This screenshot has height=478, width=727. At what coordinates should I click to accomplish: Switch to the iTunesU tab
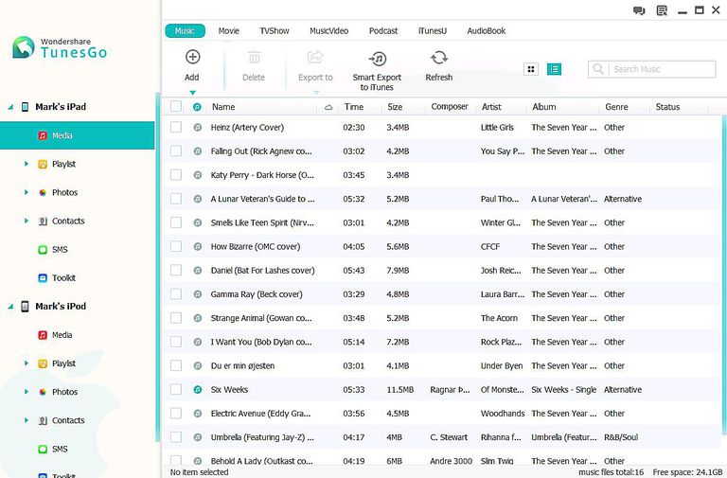coord(433,31)
